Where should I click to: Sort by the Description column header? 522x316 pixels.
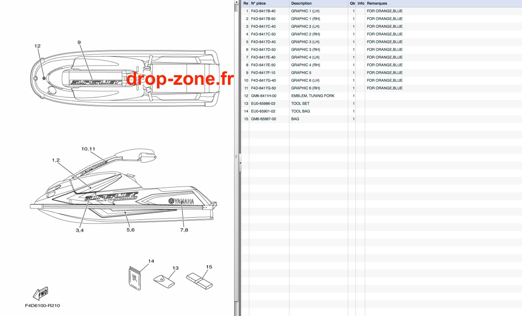tap(318, 3)
